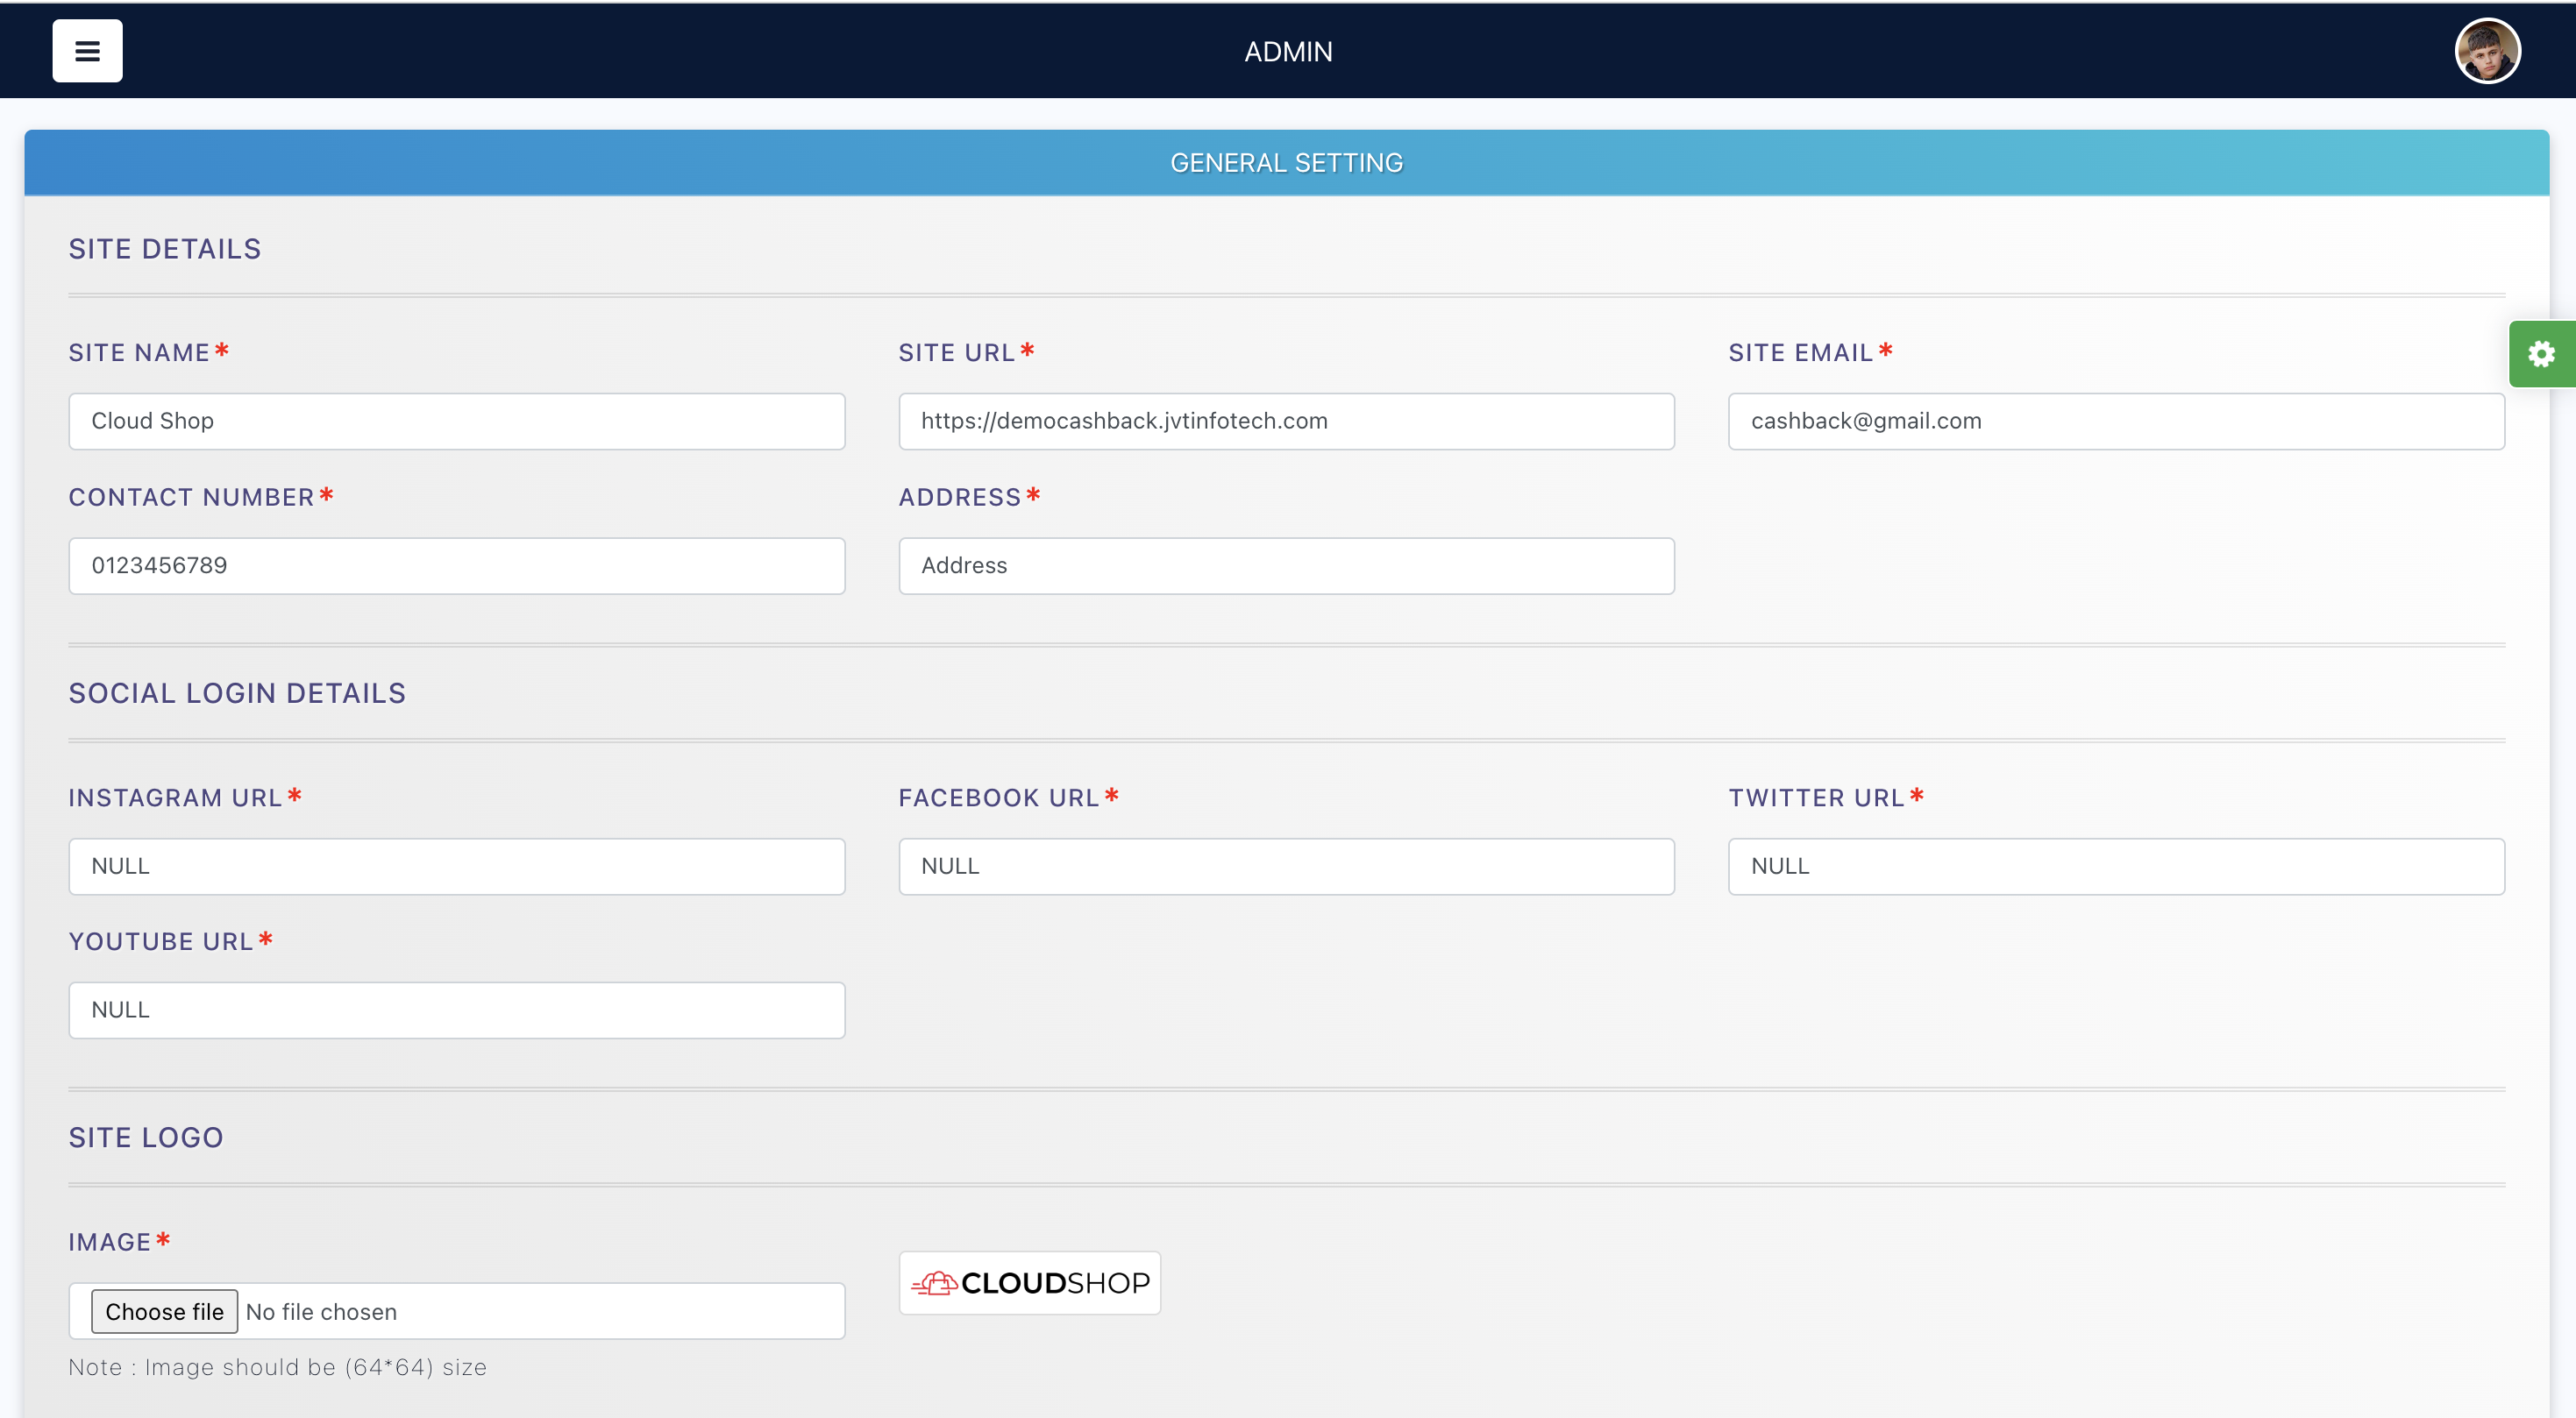Open the green gear settings panel

[x=2541, y=354]
